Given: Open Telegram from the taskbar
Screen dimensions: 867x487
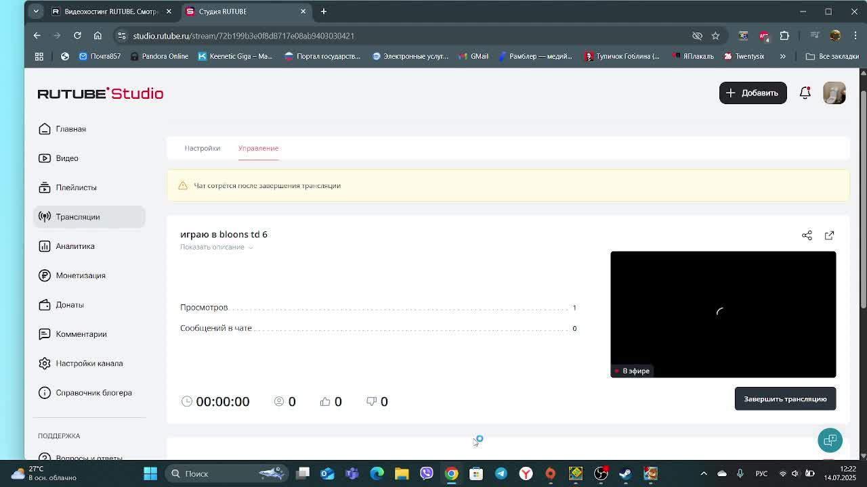Looking at the screenshot, I should pos(501,473).
